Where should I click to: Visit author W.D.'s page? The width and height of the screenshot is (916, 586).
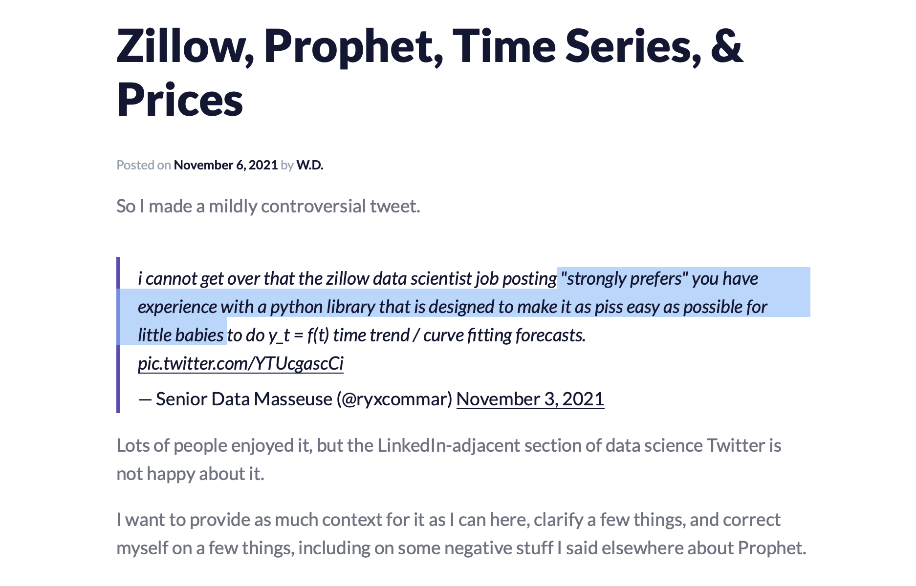pyautogui.click(x=310, y=165)
